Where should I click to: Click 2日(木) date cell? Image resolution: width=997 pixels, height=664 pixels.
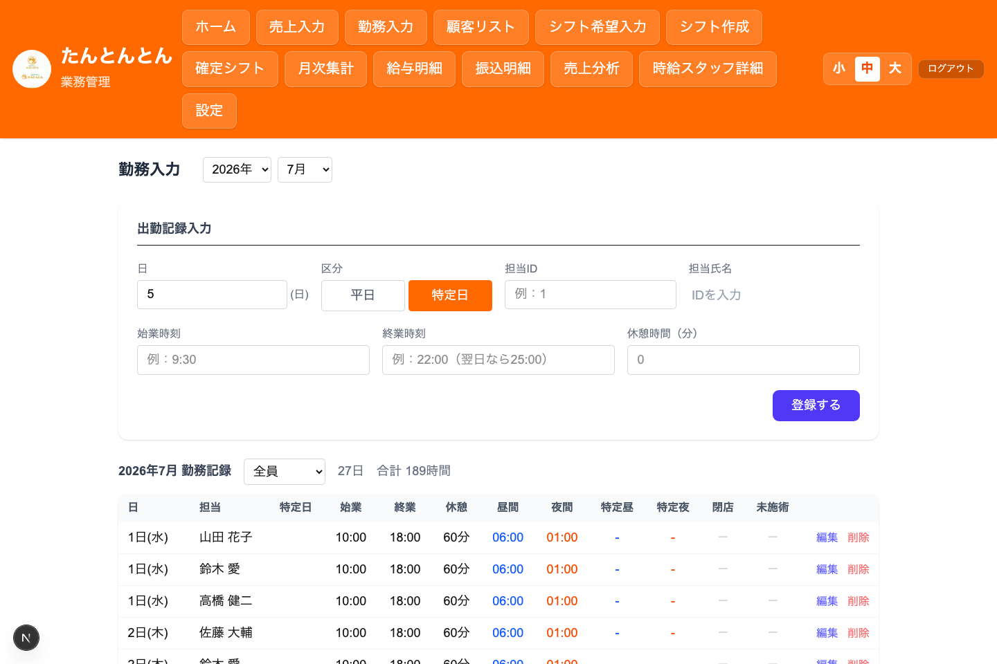(148, 633)
